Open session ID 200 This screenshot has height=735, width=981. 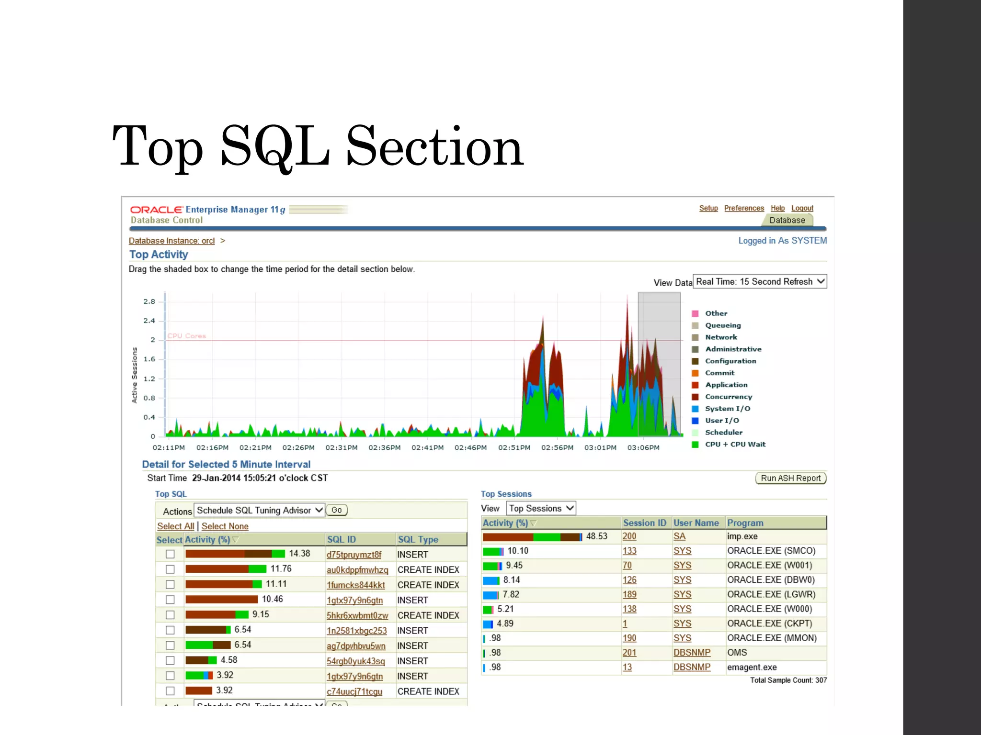[x=629, y=536]
